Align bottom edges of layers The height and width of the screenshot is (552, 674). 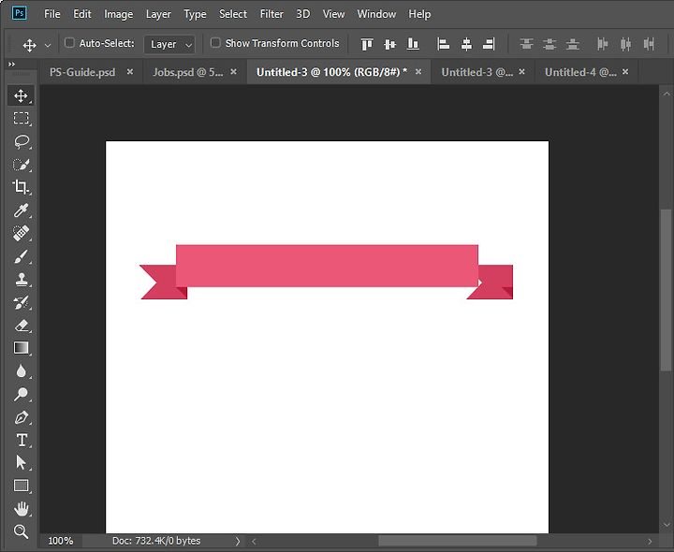[x=413, y=44]
